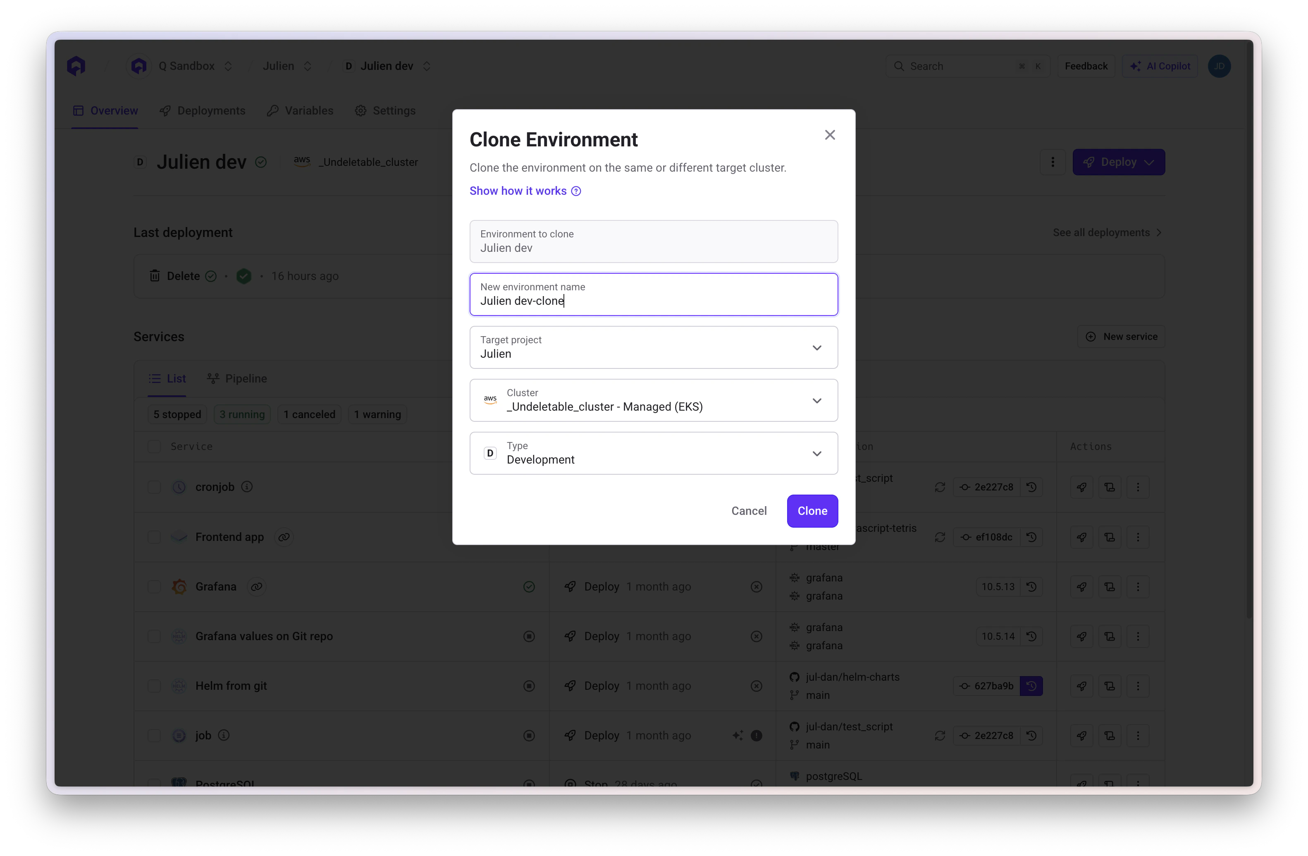This screenshot has width=1308, height=856.
Task: Click the cronjob deploy rocket action
Action: 1081,487
